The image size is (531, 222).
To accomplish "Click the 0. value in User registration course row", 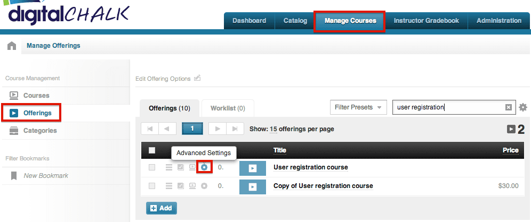I will click(x=221, y=167).
